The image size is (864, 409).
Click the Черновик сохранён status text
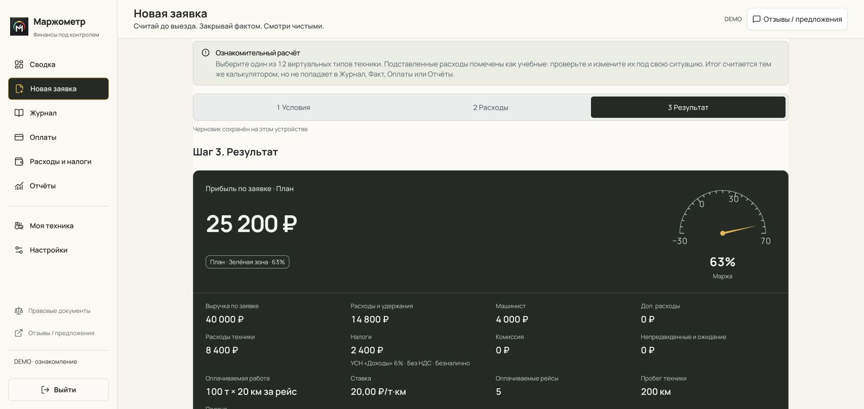coord(250,129)
